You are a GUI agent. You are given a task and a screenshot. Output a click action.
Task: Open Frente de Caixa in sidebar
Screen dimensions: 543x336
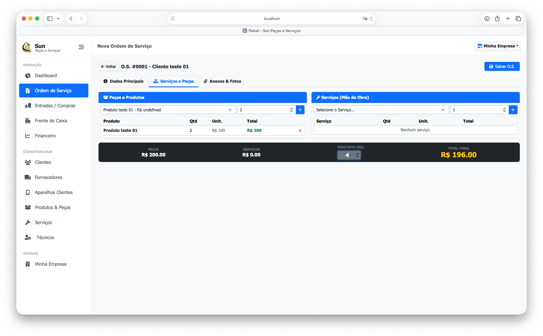click(51, 121)
